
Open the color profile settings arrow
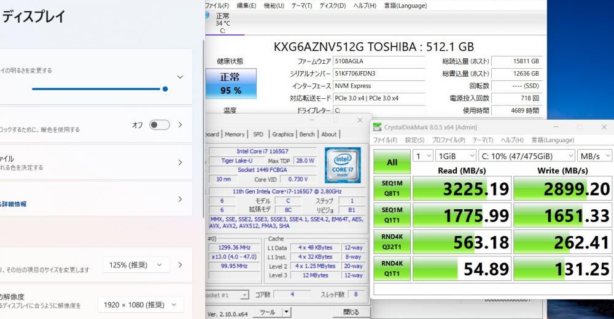point(180,163)
